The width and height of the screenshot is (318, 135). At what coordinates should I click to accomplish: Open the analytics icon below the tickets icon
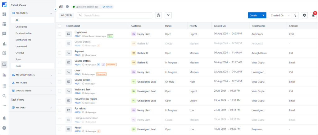tap(4, 75)
